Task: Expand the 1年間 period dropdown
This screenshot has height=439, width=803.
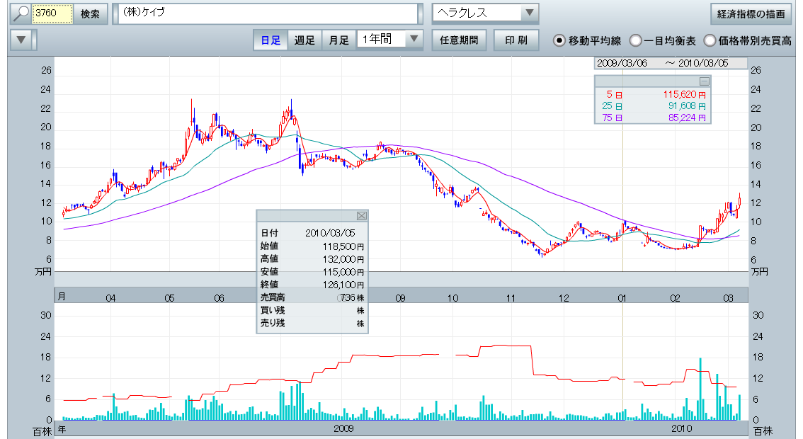Action: point(389,40)
